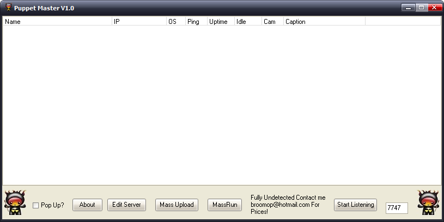Focus the port field showing 7747

click(x=396, y=208)
